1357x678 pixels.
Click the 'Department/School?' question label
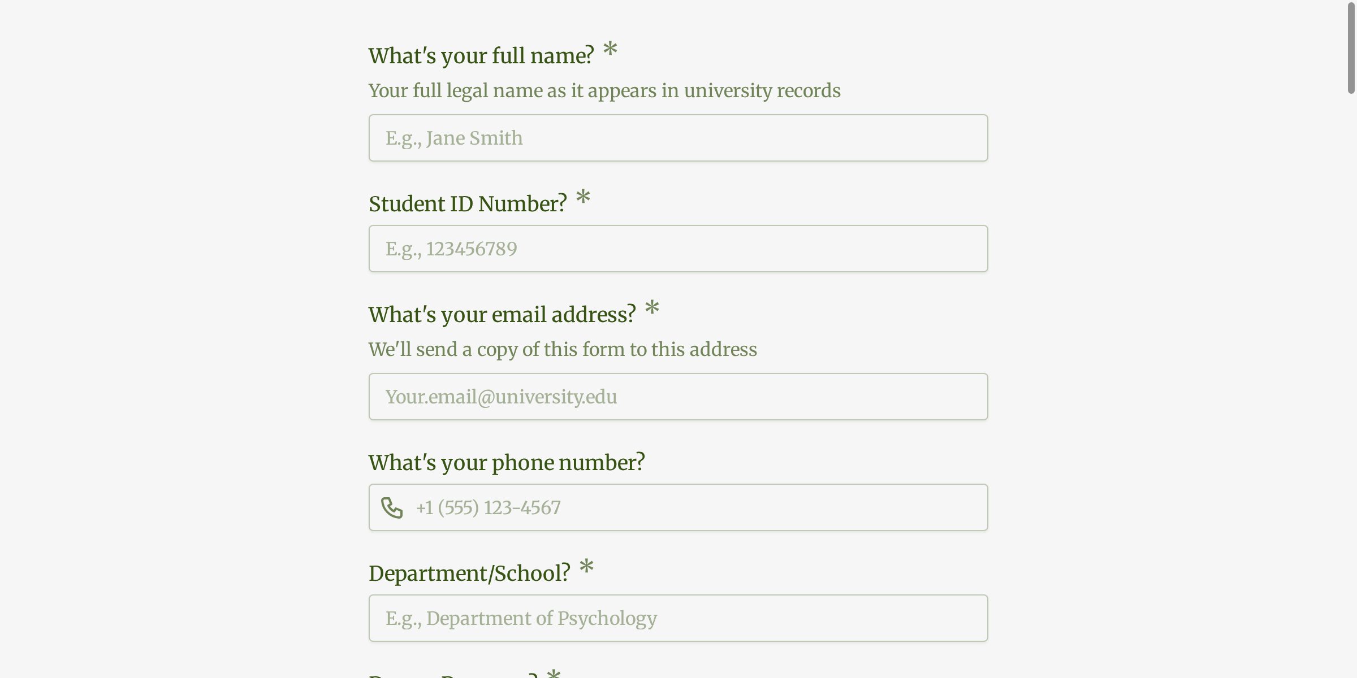[x=469, y=572]
